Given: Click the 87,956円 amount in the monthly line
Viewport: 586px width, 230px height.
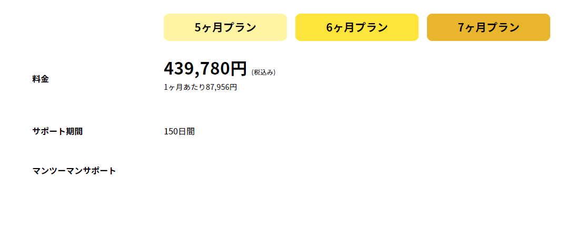Looking at the screenshot, I should 221,87.
